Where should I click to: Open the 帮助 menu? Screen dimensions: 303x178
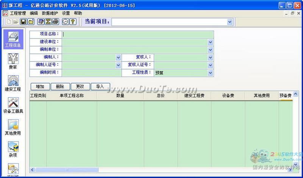(78, 13)
